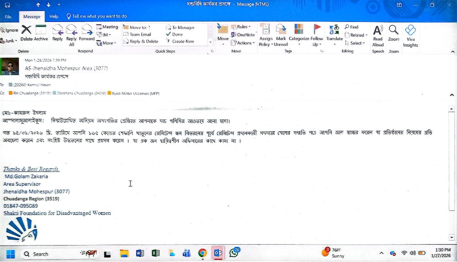Select the Team Email quick step
This screenshot has width=457, height=262.
(140, 34)
